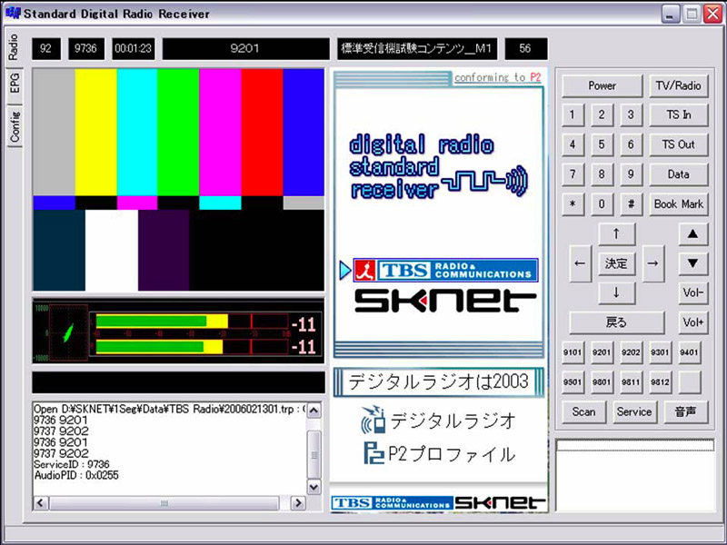This screenshot has width=727, height=545.
Task: Select keypad number 9
Action: 631,174
